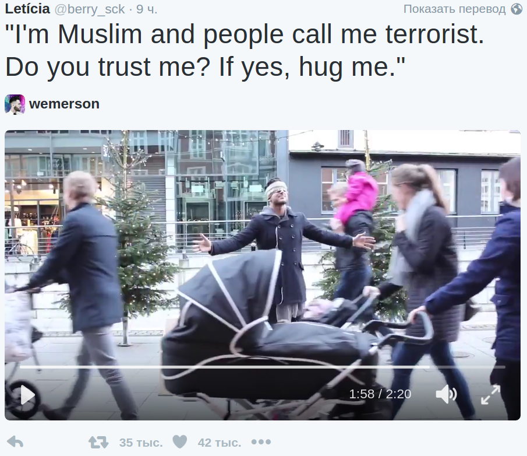
Task: Open the 9 ч. timestamp link
Action: (x=147, y=9)
